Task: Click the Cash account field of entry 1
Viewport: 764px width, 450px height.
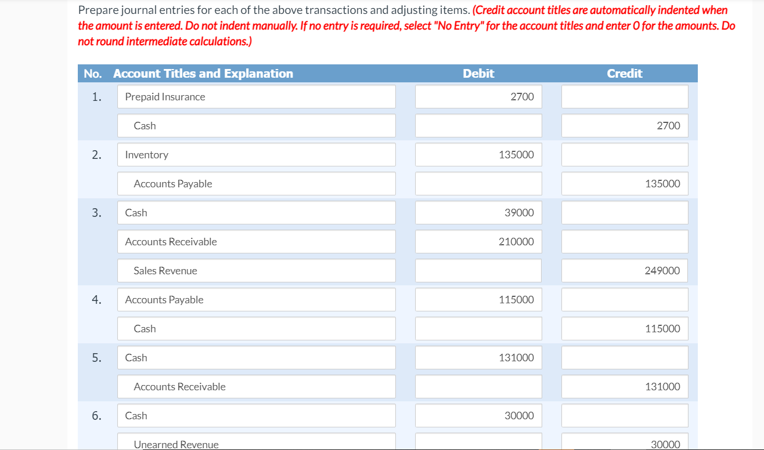Action: [x=257, y=126]
